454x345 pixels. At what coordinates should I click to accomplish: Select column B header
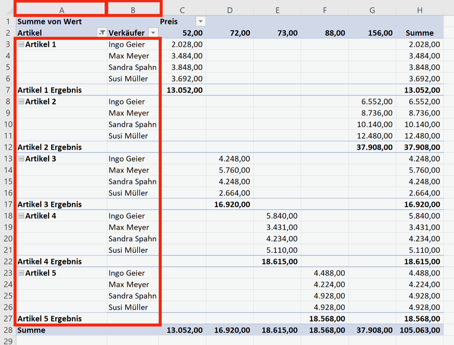pos(133,10)
